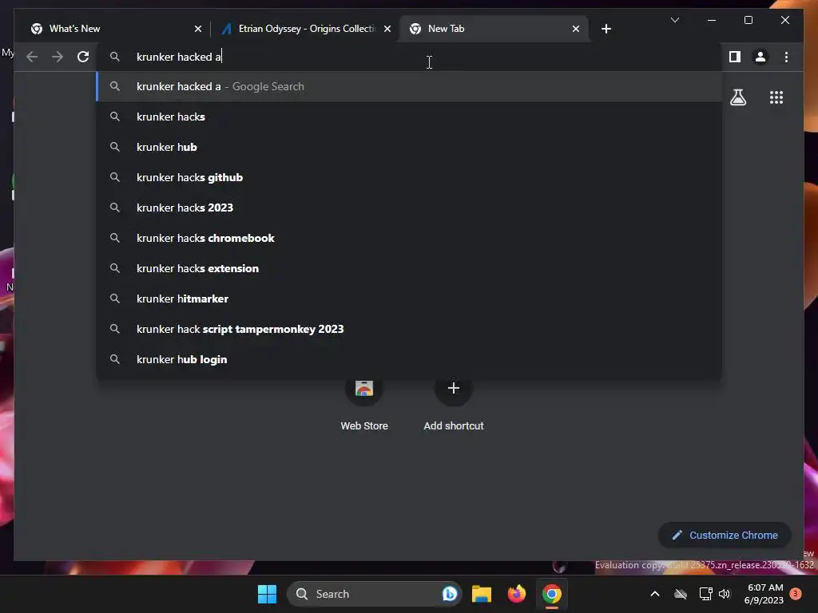Screen dimensions: 818x613
Task: Click the taskbar Search box
Action: click(374, 594)
